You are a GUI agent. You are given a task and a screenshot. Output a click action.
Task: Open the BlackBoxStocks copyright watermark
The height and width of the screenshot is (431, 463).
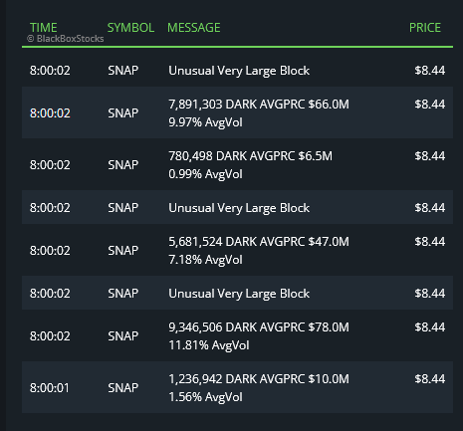[x=66, y=39]
